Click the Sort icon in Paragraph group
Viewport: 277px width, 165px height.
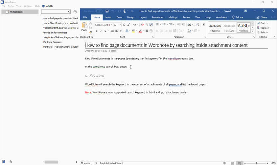[197, 25]
